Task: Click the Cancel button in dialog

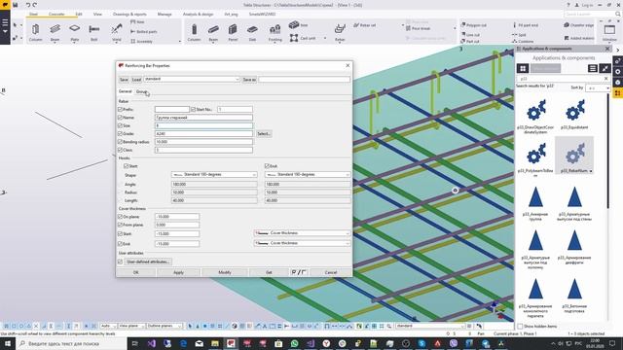Action: (x=331, y=272)
